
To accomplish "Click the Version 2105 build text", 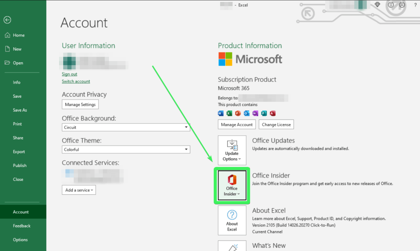I will (294, 225).
